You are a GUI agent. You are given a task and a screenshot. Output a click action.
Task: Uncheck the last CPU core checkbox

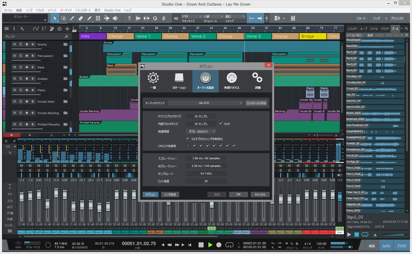pyautogui.click(x=234, y=146)
